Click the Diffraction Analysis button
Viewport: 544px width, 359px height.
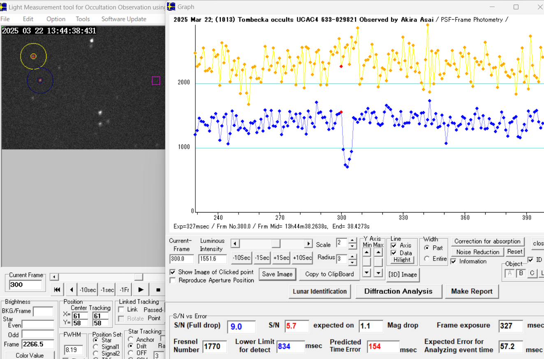(x=398, y=291)
